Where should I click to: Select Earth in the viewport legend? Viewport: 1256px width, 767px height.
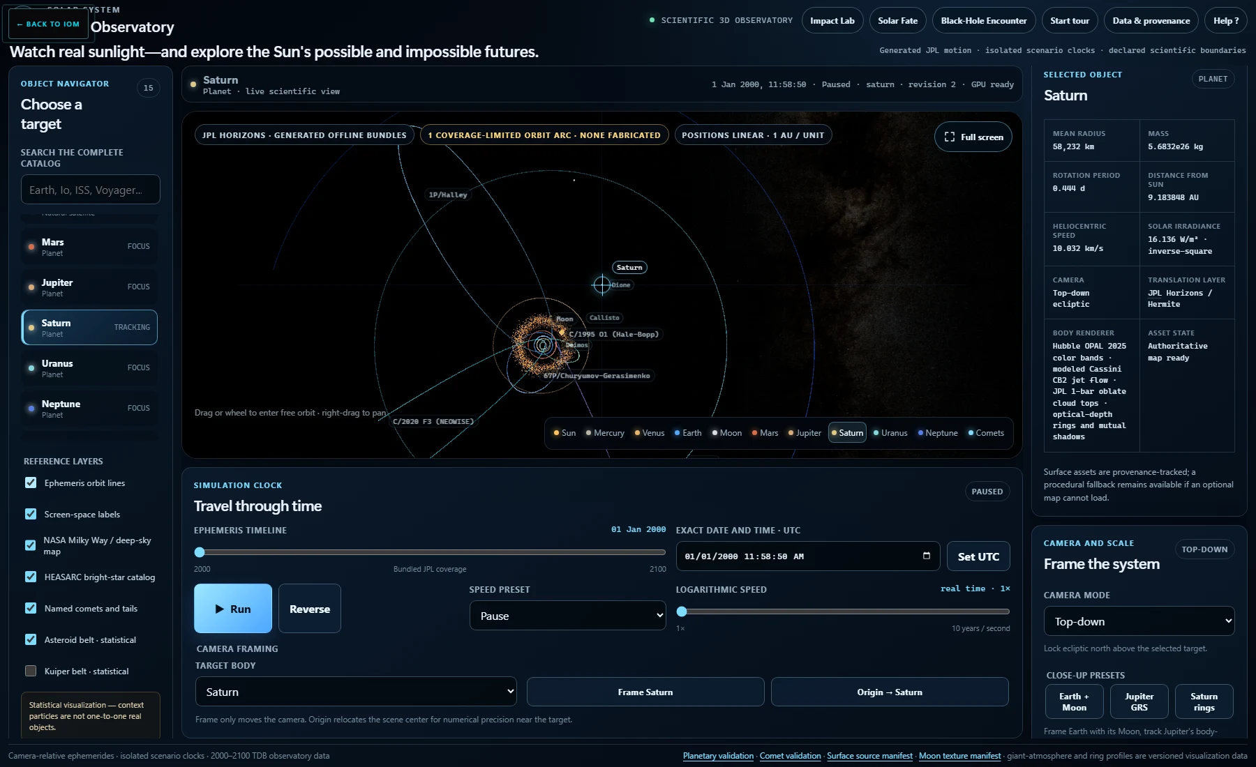tap(688, 433)
